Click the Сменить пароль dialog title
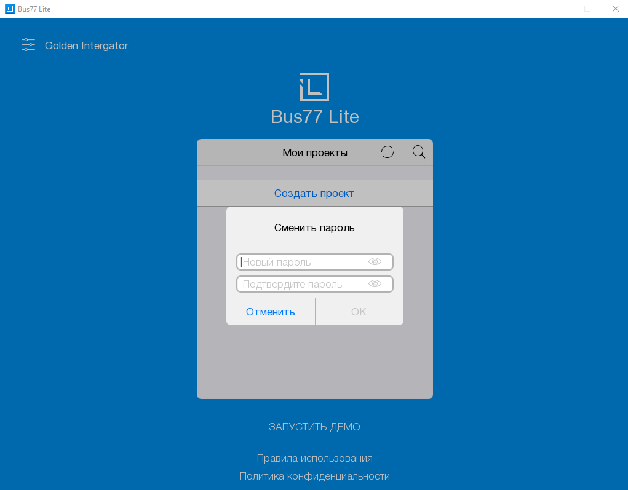The image size is (628, 490). tap(314, 227)
